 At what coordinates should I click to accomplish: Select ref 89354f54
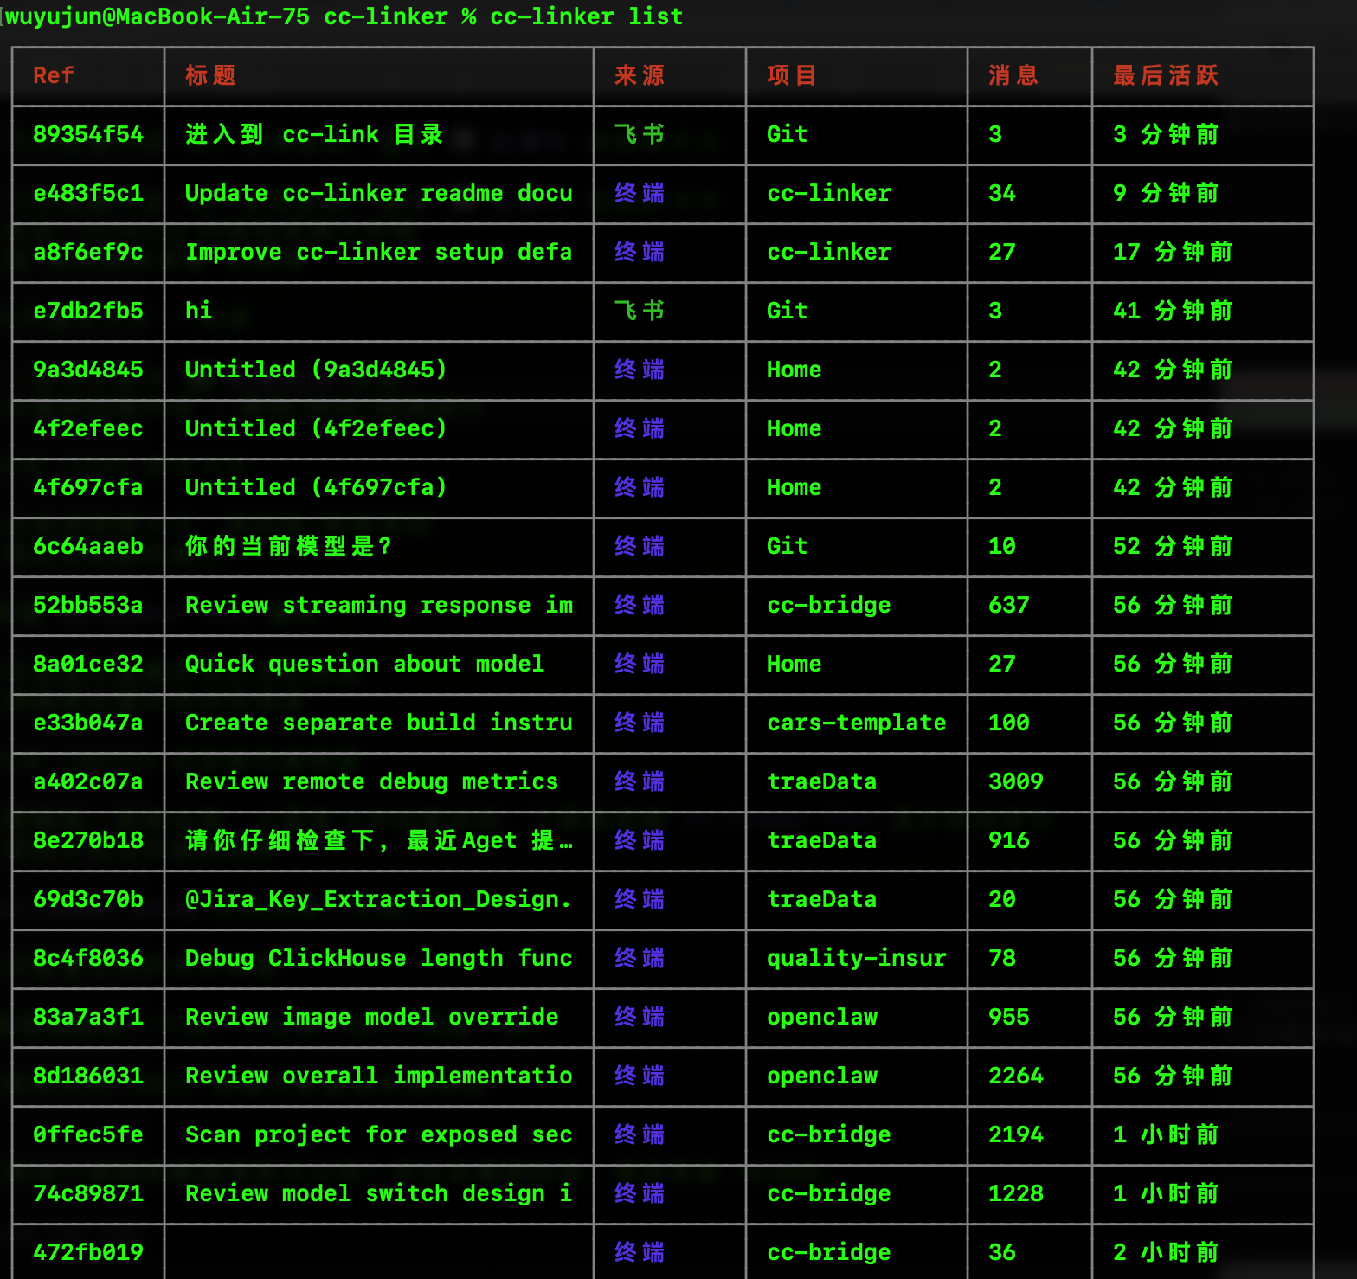coord(87,135)
